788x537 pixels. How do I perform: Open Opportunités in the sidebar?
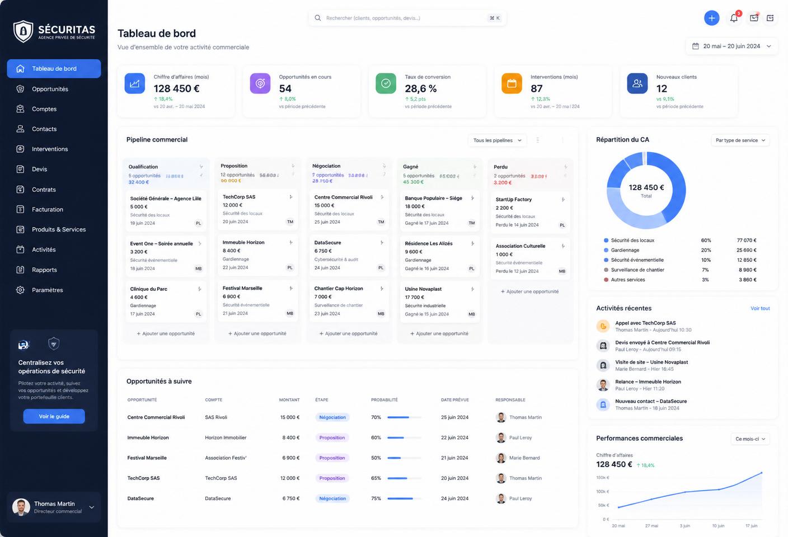coord(54,89)
